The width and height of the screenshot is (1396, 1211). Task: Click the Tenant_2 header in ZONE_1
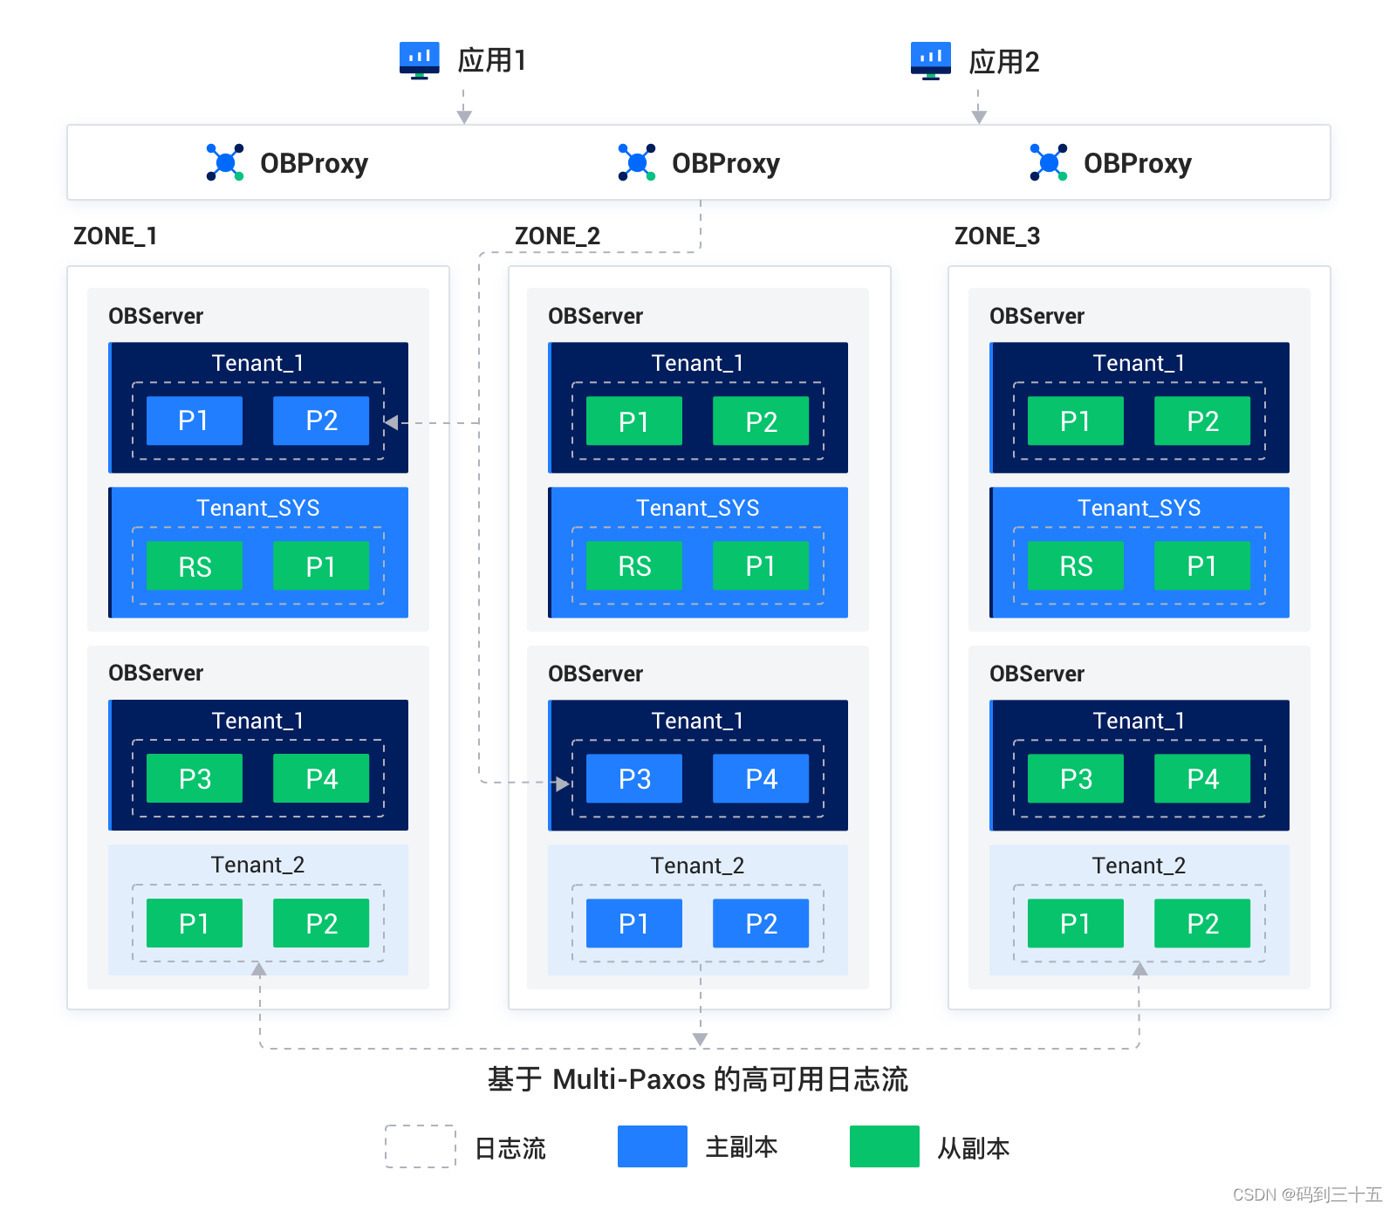point(258,865)
